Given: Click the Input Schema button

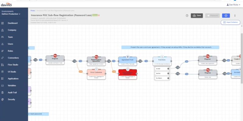Looking at the screenshot, I should 231,22.
